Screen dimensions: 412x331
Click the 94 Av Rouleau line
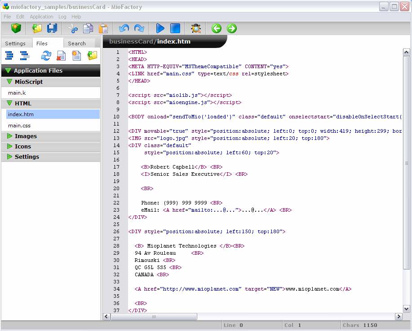[x=169, y=253]
